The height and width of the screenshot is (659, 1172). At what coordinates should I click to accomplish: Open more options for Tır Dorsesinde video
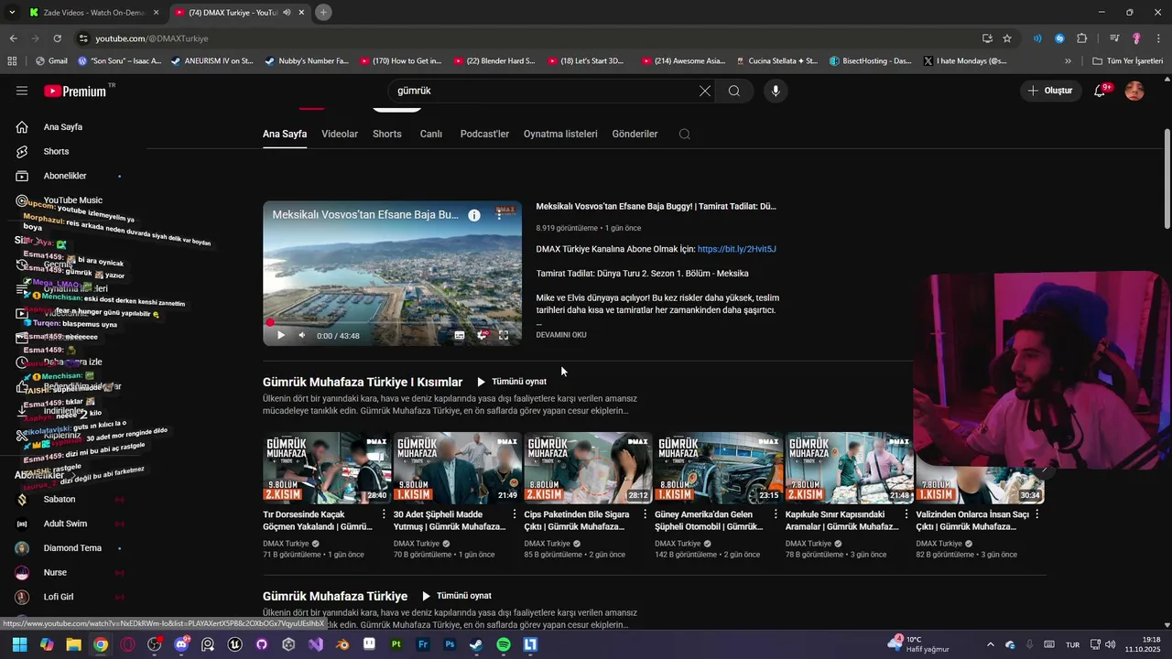click(384, 514)
